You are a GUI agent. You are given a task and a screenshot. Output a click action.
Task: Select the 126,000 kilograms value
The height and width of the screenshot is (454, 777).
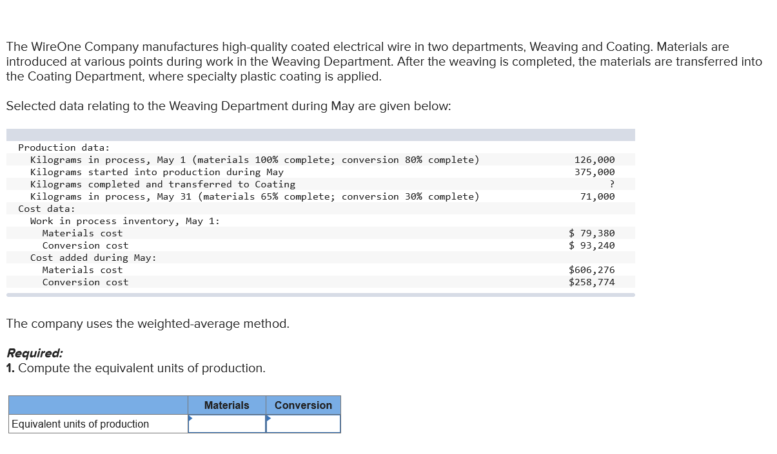(594, 160)
